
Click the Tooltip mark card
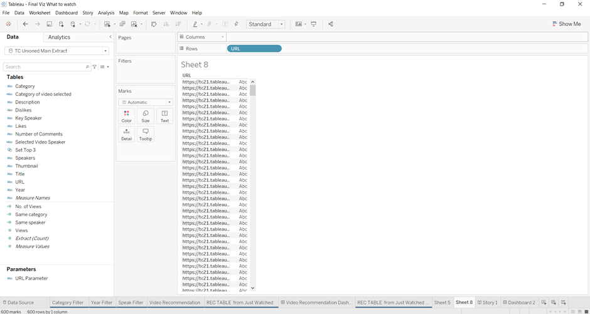pos(146,134)
